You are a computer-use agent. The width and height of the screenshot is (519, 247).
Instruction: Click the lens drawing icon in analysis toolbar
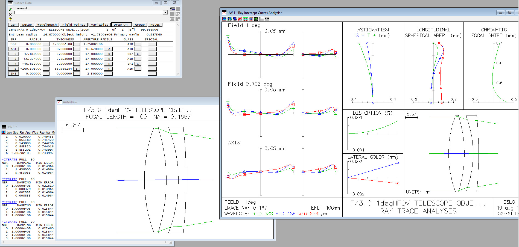pos(229,19)
